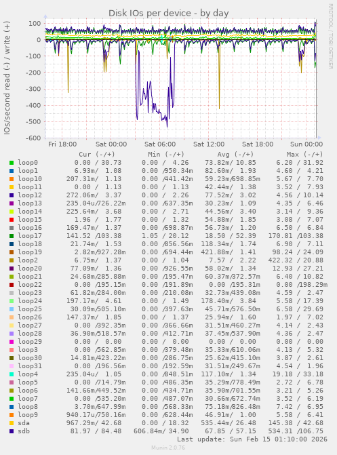Click the 'Min (-/+)' column header
337x455 pixels.
tap(166, 155)
